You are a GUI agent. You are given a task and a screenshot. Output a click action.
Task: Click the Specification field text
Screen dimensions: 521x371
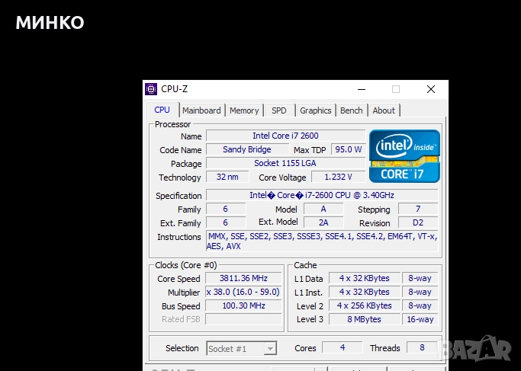pos(321,195)
